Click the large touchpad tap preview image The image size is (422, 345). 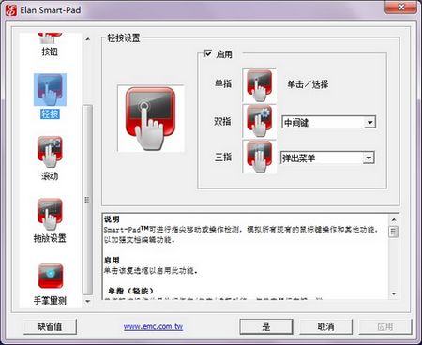point(151,118)
